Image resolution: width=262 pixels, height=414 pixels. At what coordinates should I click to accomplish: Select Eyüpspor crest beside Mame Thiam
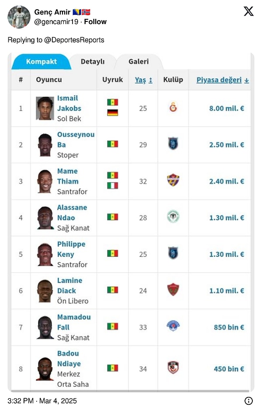point(173,180)
